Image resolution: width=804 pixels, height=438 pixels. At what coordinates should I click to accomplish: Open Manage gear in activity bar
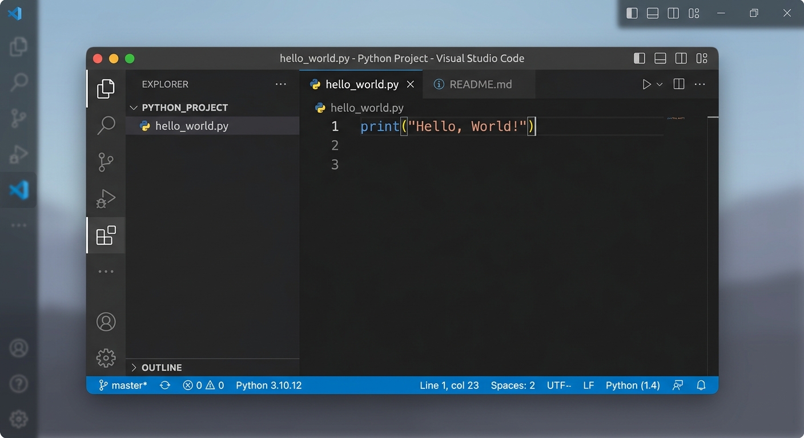tap(106, 358)
